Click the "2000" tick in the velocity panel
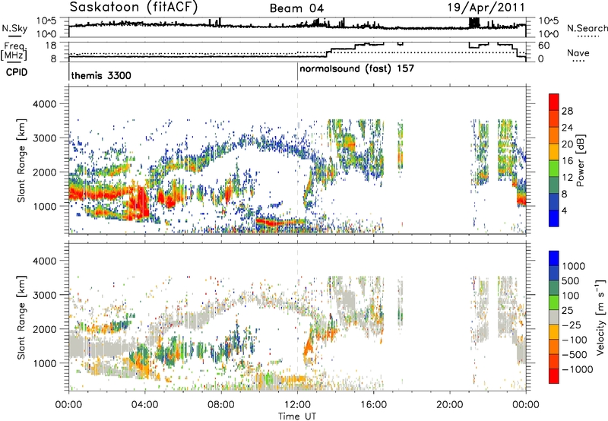This screenshot has height=421, width=608. point(44,329)
